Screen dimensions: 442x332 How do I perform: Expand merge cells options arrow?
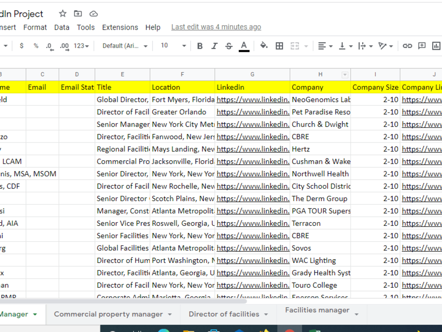click(306, 46)
